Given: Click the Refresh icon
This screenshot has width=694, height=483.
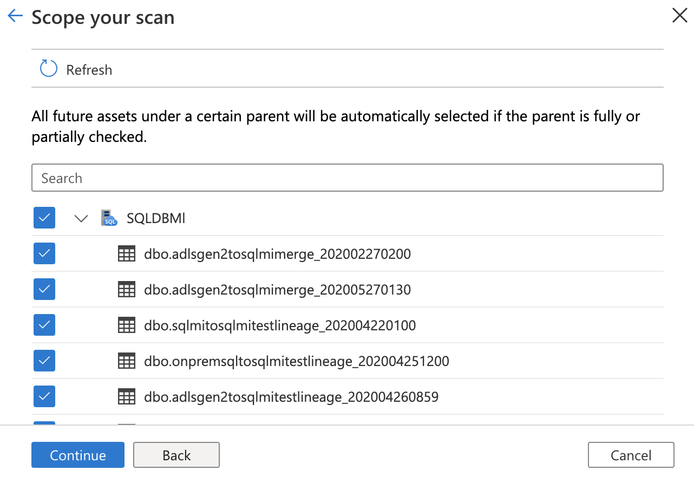Looking at the screenshot, I should coord(48,69).
